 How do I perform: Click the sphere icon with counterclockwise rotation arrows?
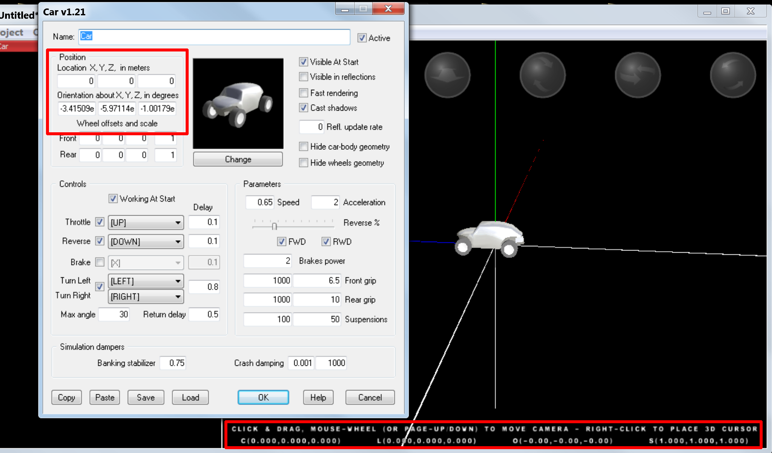click(732, 75)
